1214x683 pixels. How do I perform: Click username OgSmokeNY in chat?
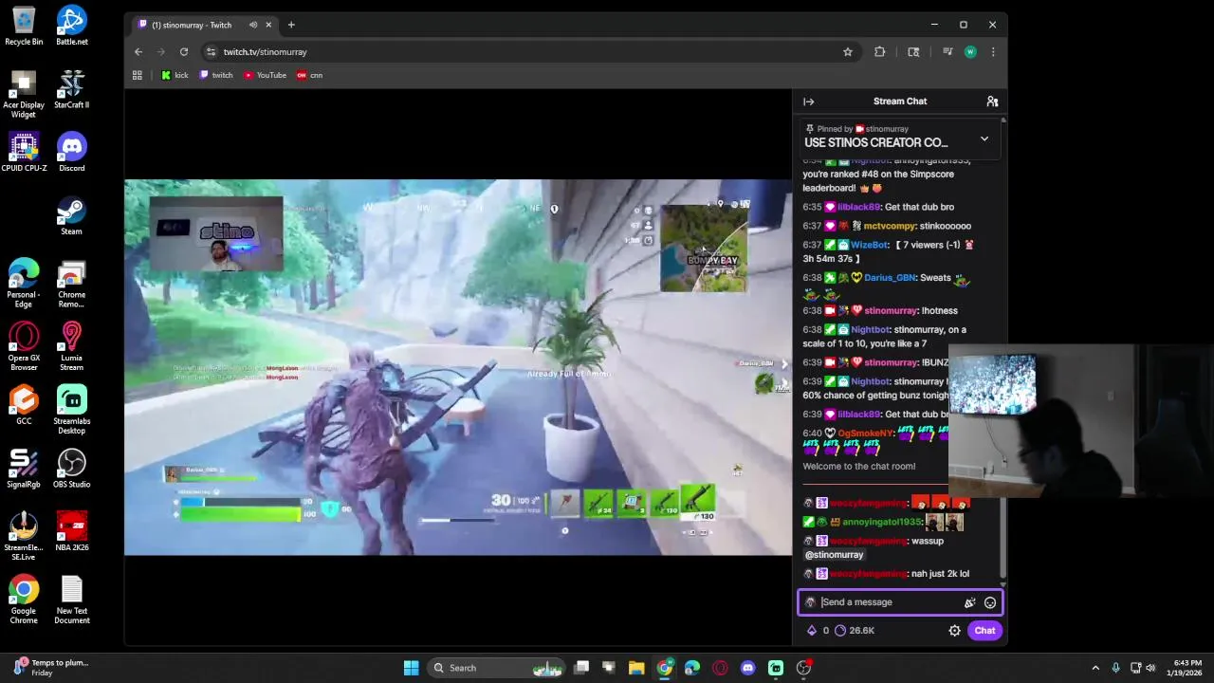pyautogui.click(x=866, y=434)
